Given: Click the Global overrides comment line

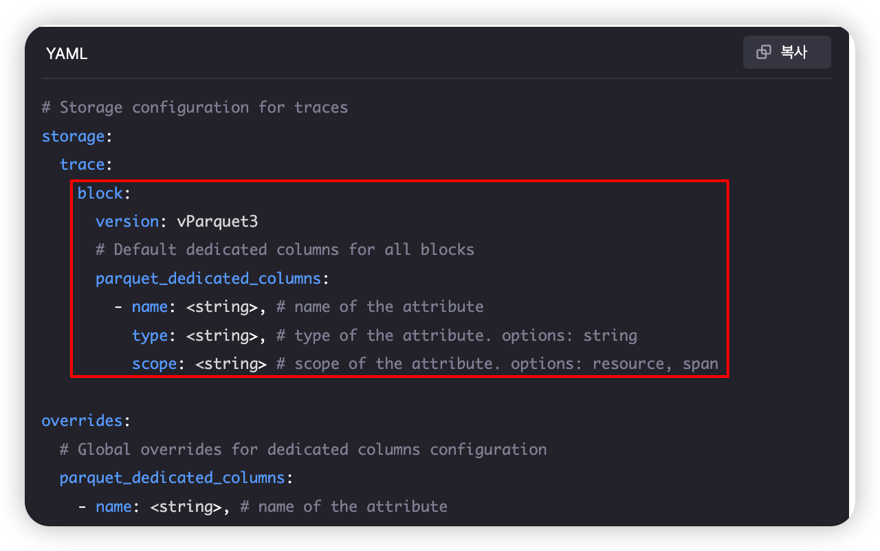Looking at the screenshot, I should [303, 449].
